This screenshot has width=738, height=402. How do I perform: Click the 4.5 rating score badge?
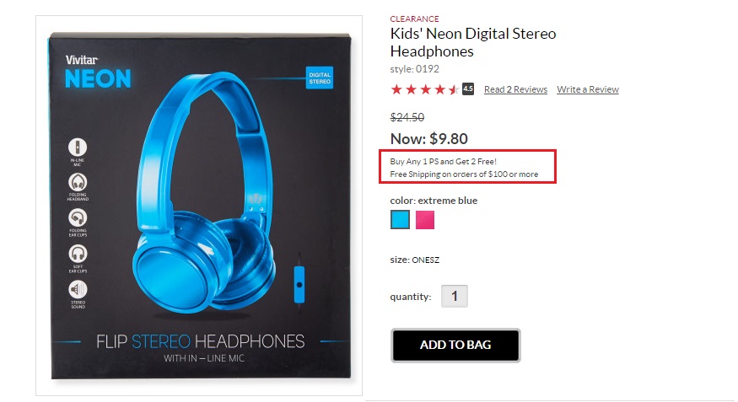(468, 88)
